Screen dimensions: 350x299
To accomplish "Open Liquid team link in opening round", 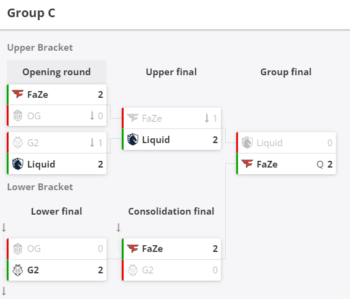I will [x=41, y=164].
